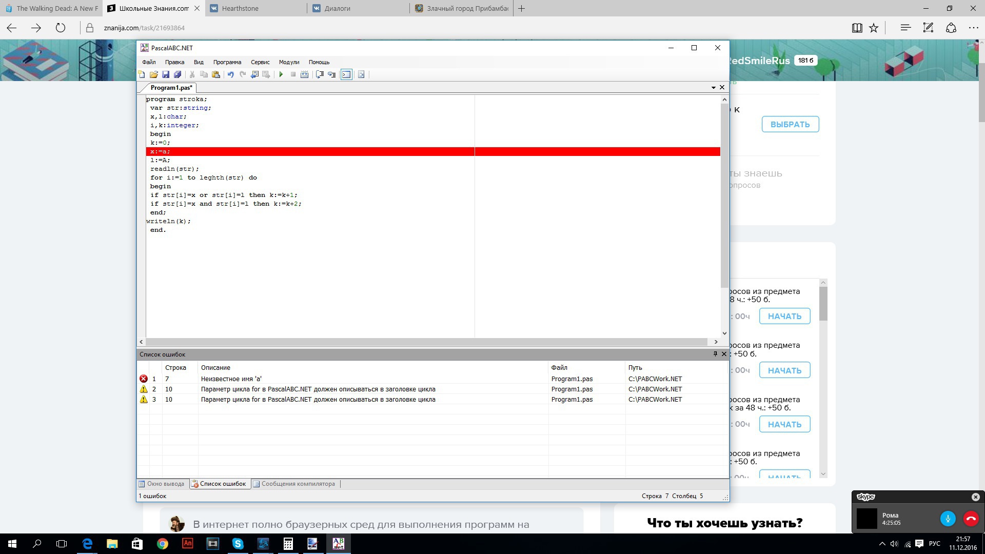The height and width of the screenshot is (554, 985).
Task: Add page to favorites with star icon
Action: click(874, 28)
